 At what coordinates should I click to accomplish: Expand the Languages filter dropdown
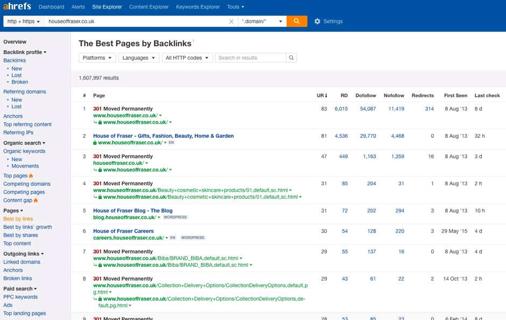tap(138, 58)
